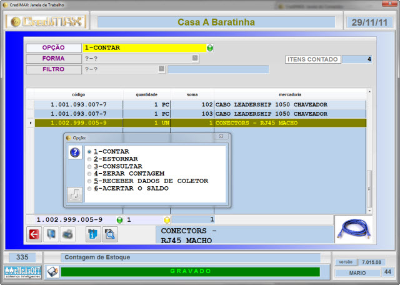The width and height of the screenshot is (400, 285).
Task: Click the red exit arrow icon
Action: click(33, 234)
